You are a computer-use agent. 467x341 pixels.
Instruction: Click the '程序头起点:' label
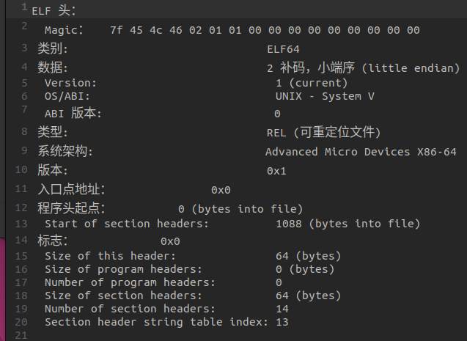(x=71, y=208)
